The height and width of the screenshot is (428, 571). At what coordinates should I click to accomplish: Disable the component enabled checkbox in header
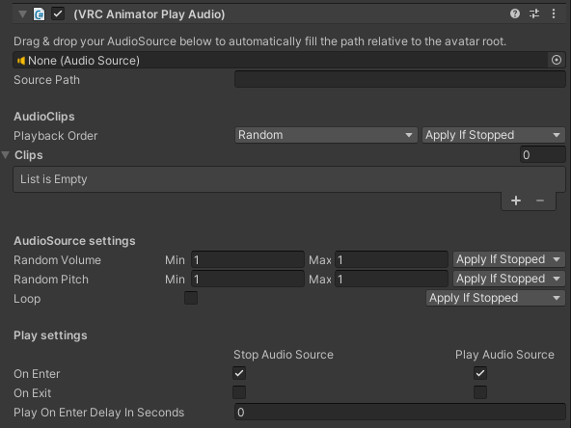point(58,14)
